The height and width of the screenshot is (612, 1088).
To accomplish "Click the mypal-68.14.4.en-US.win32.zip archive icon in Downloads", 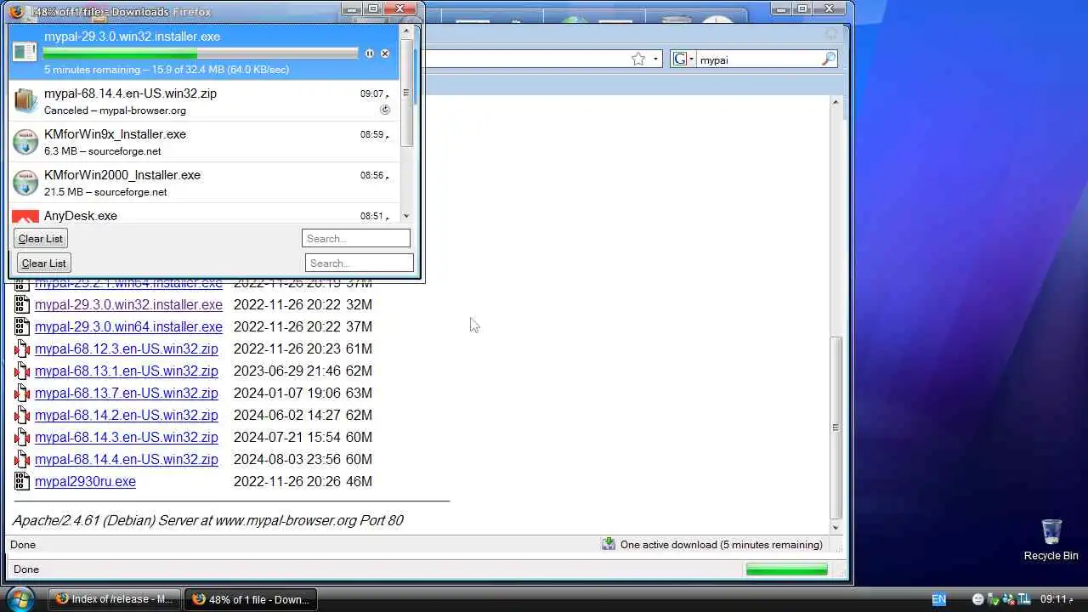I will pos(25,101).
